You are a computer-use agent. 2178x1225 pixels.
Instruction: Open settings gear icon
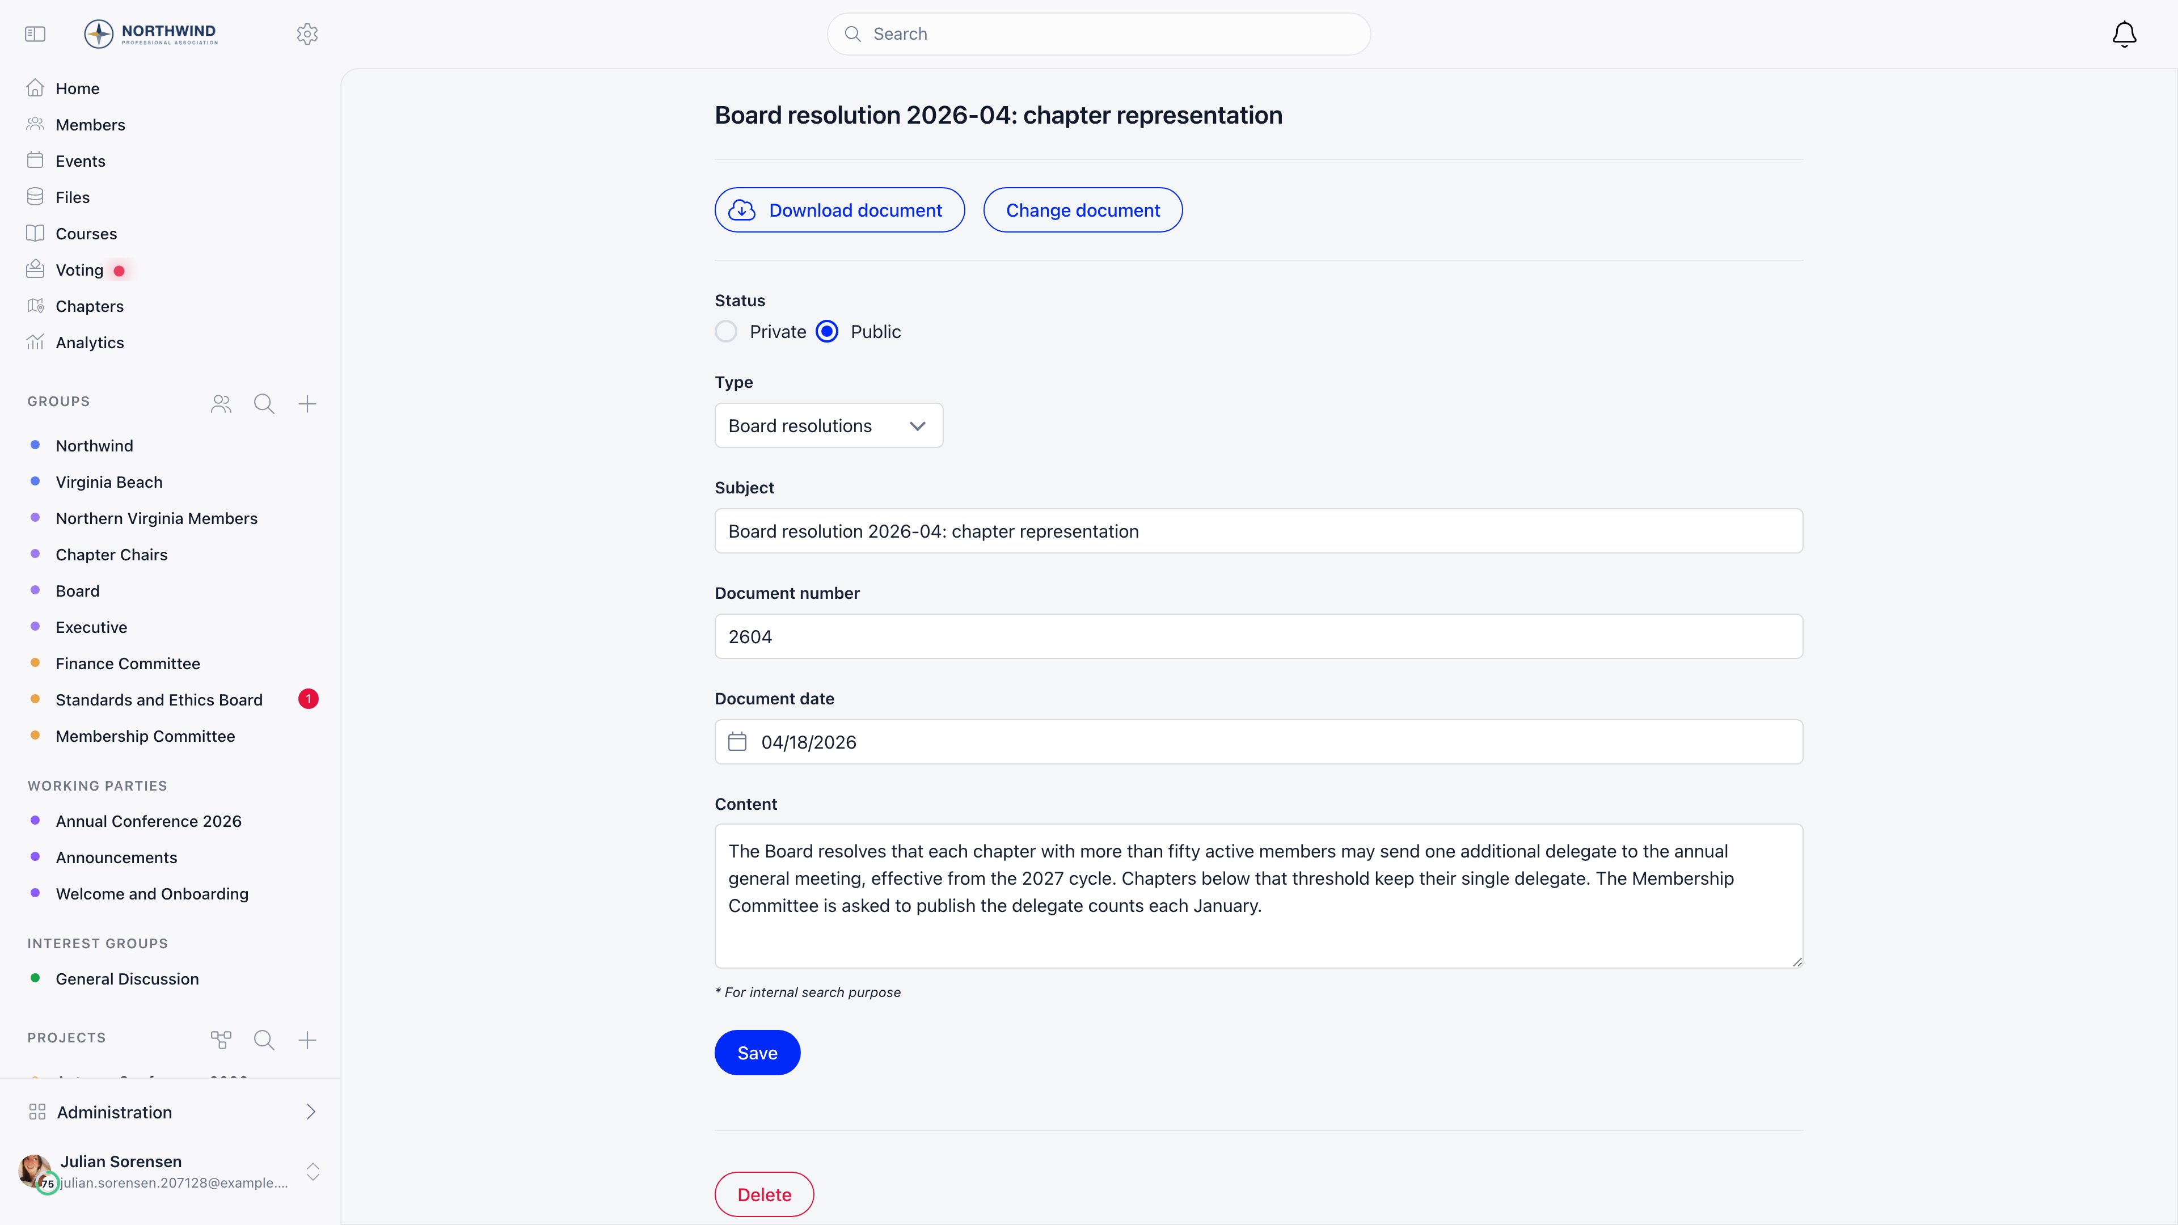tap(307, 34)
